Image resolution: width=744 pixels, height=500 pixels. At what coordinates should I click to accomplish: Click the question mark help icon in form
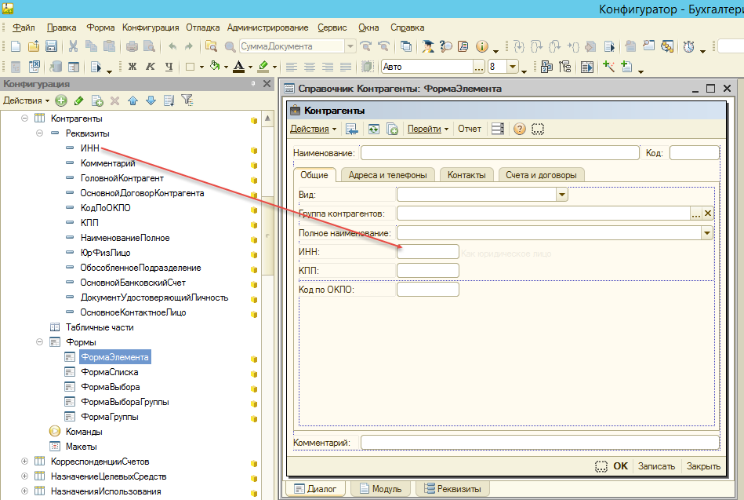coord(519,129)
